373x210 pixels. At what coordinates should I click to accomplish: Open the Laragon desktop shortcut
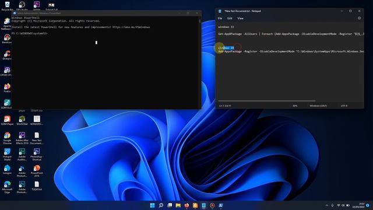[x=7, y=169]
